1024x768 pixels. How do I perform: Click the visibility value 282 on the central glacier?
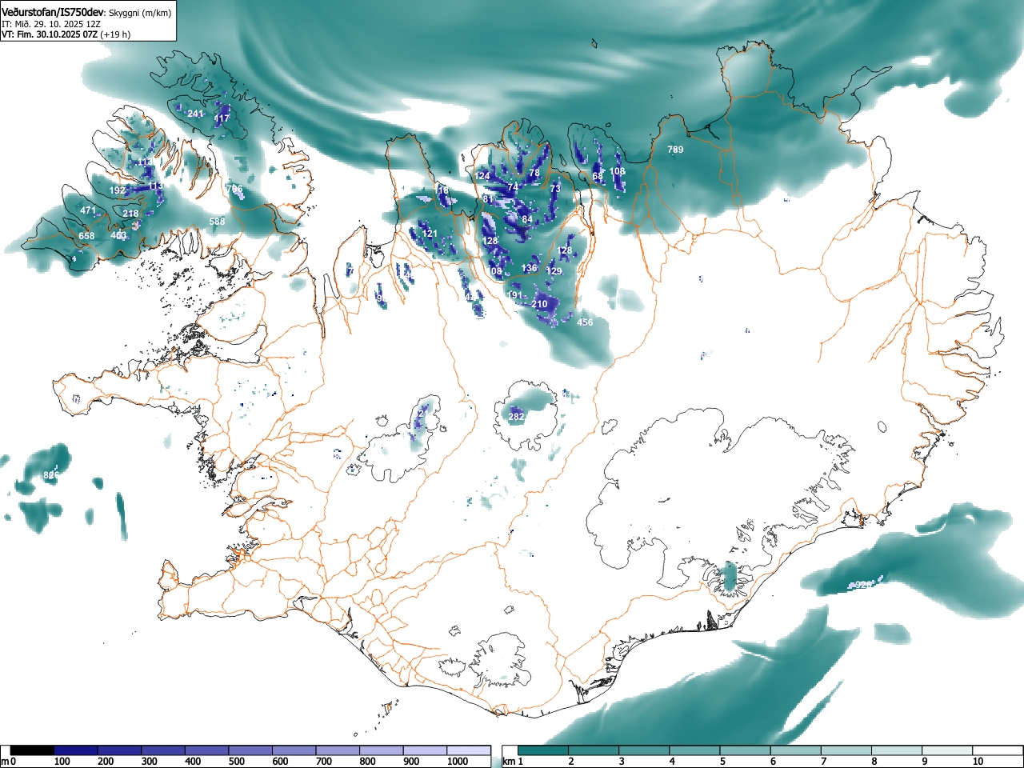tap(517, 417)
